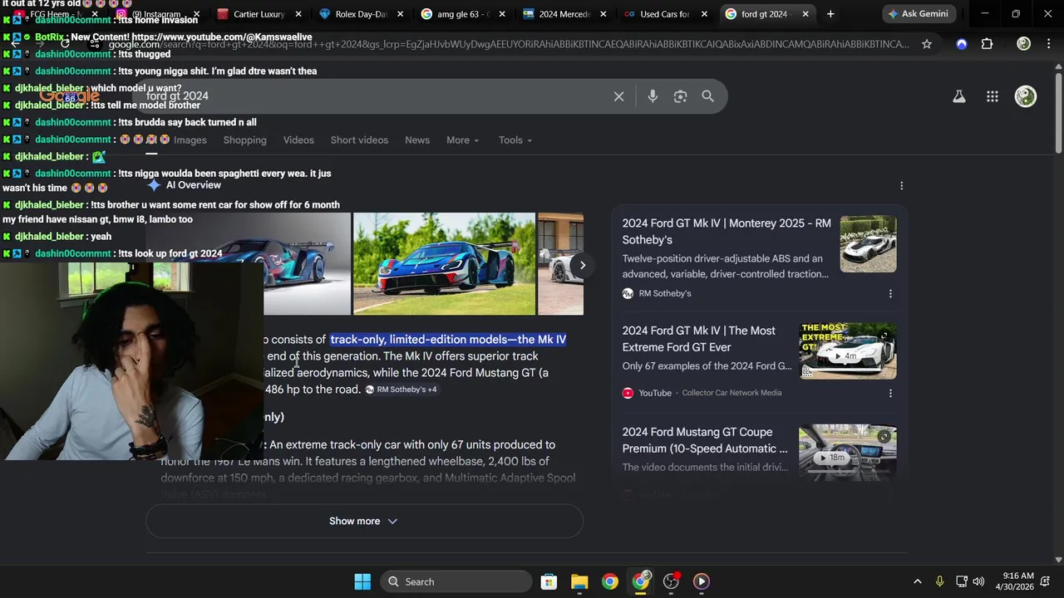Open Google Lens image search
Screen dimensions: 1064x598
(x=680, y=96)
